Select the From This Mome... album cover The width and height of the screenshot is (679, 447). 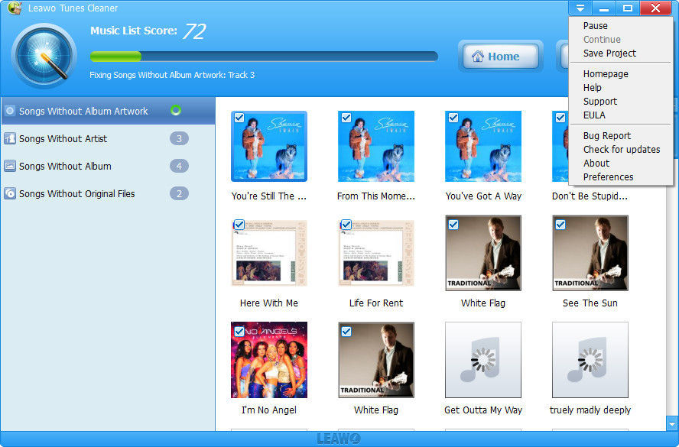tap(376, 146)
